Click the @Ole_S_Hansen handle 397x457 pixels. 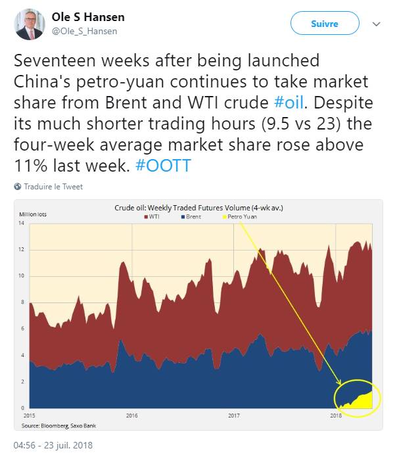pyautogui.click(x=85, y=31)
